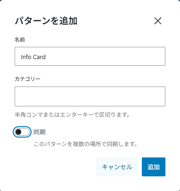The width and height of the screenshot is (180, 191).
Task: Add the Info Card pattern via 追加
Action: 154,167
